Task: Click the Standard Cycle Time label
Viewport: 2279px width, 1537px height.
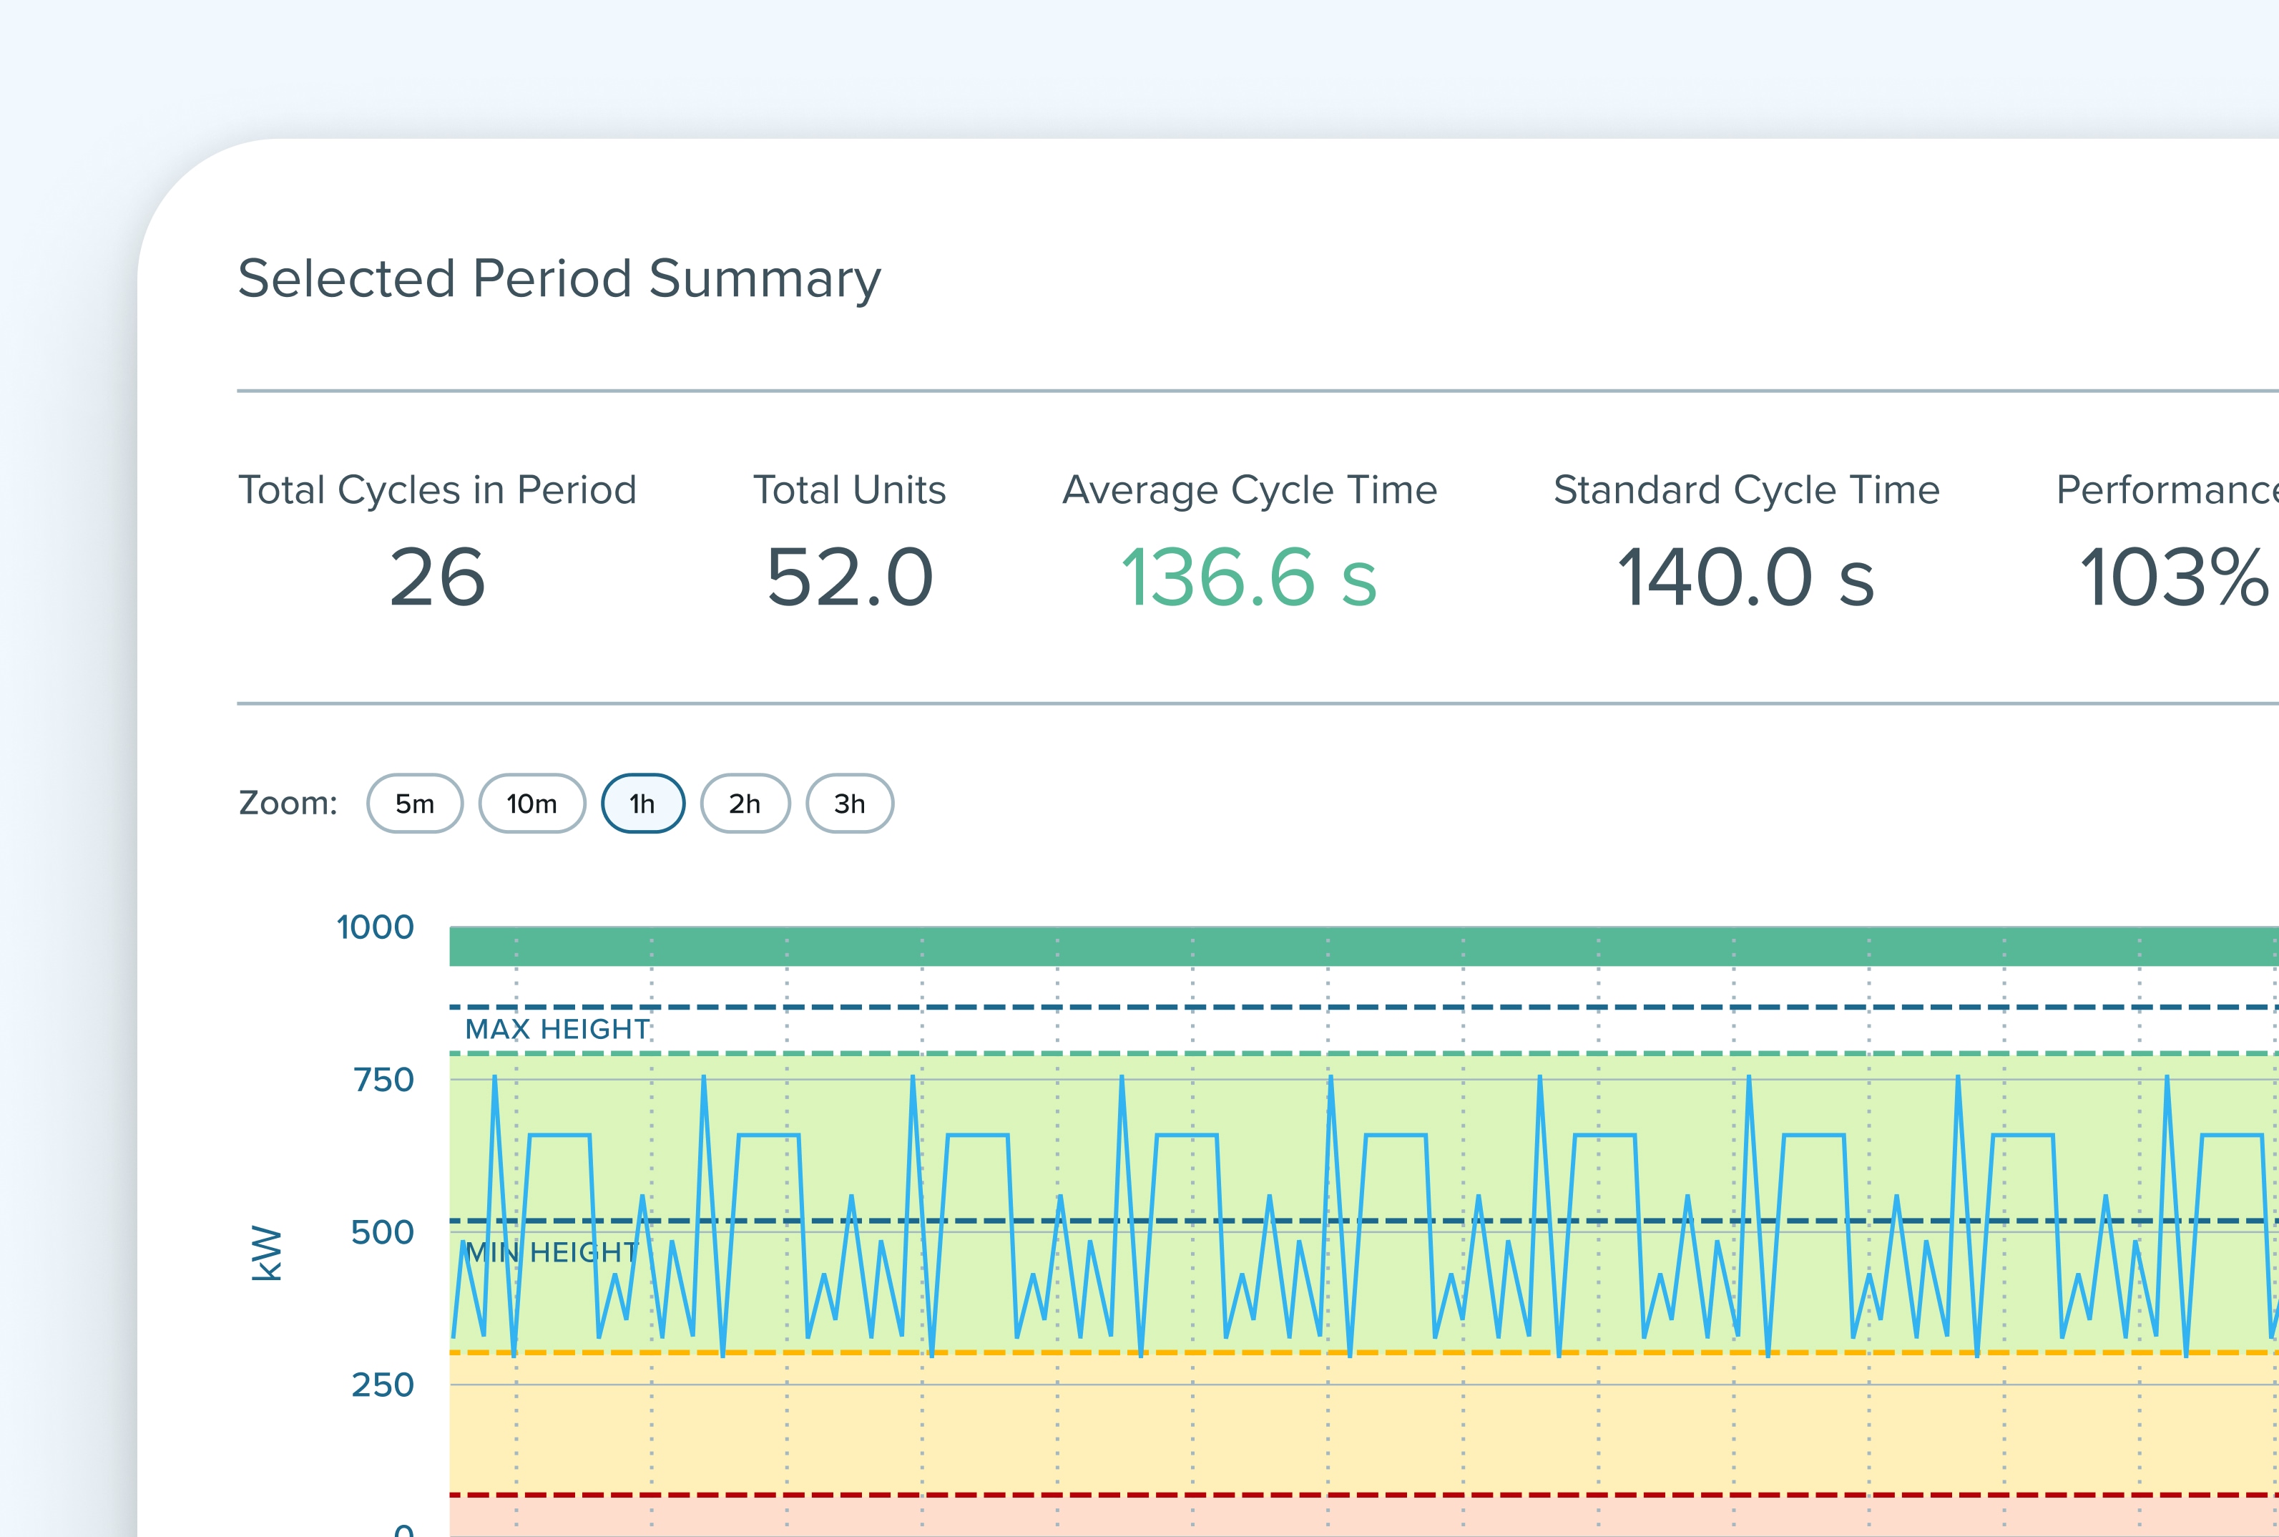Action: 1747,490
